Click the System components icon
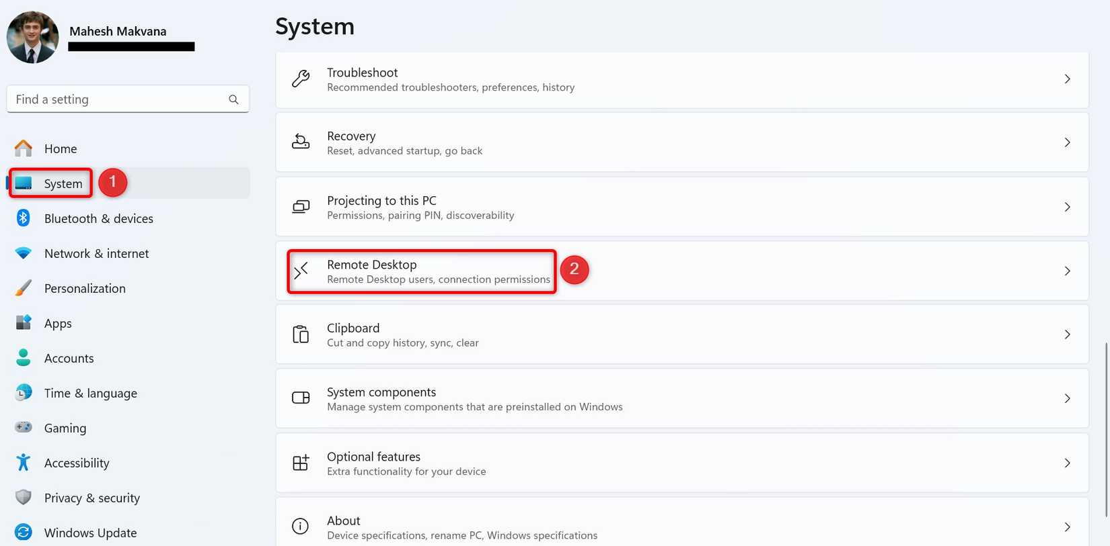The height and width of the screenshot is (546, 1110). click(x=301, y=398)
